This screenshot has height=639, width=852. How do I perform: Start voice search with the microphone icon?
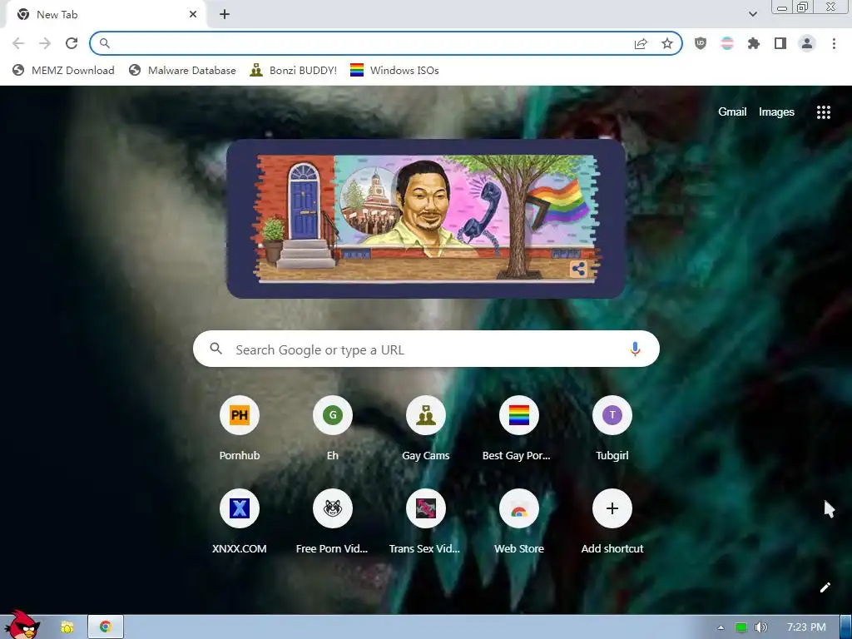[635, 349]
